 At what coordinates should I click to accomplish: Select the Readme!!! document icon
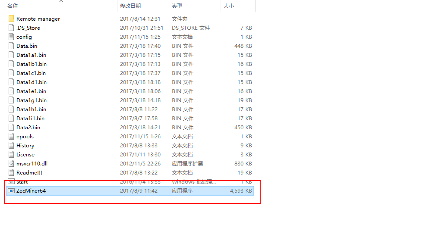click(x=11, y=173)
